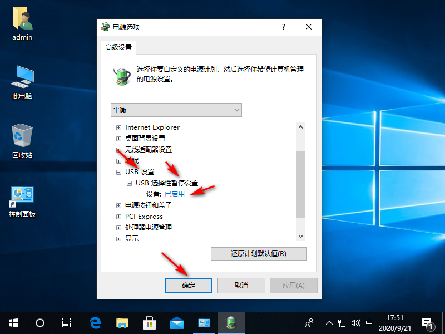The height and width of the screenshot is (334, 445).
Task: Open the power plan 平衡 dropdown
Action: (176, 110)
